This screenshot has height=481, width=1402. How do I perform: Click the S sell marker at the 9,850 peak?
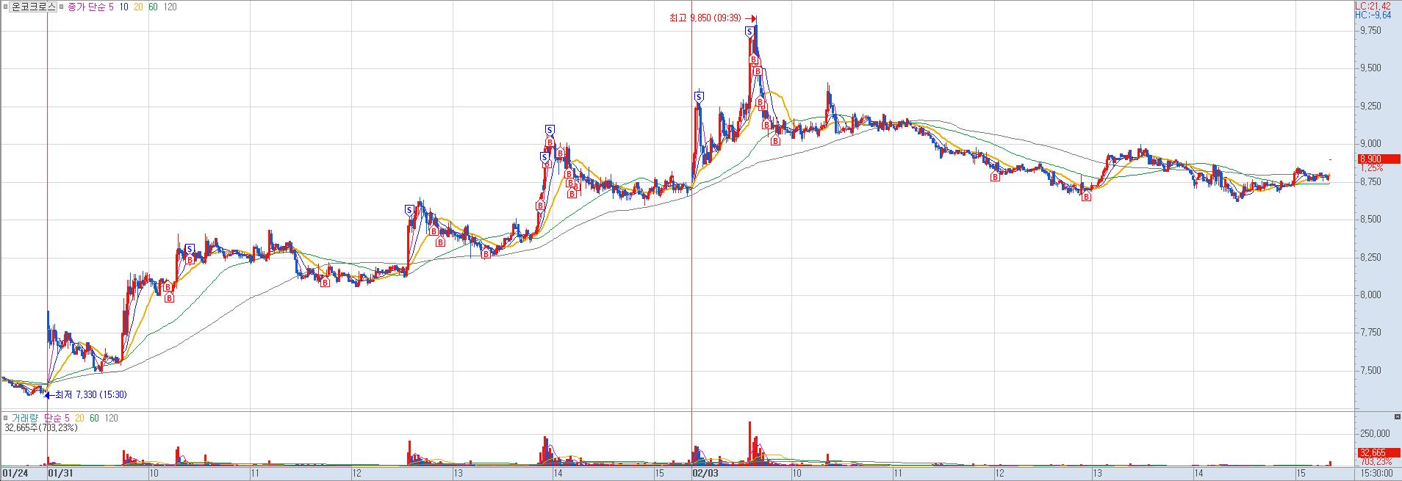pyautogui.click(x=749, y=31)
